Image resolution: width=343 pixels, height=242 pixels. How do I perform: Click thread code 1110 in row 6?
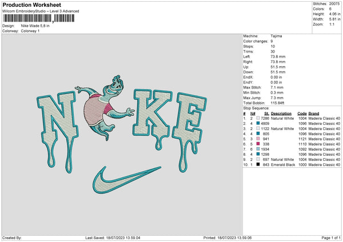tap(302, 144)
